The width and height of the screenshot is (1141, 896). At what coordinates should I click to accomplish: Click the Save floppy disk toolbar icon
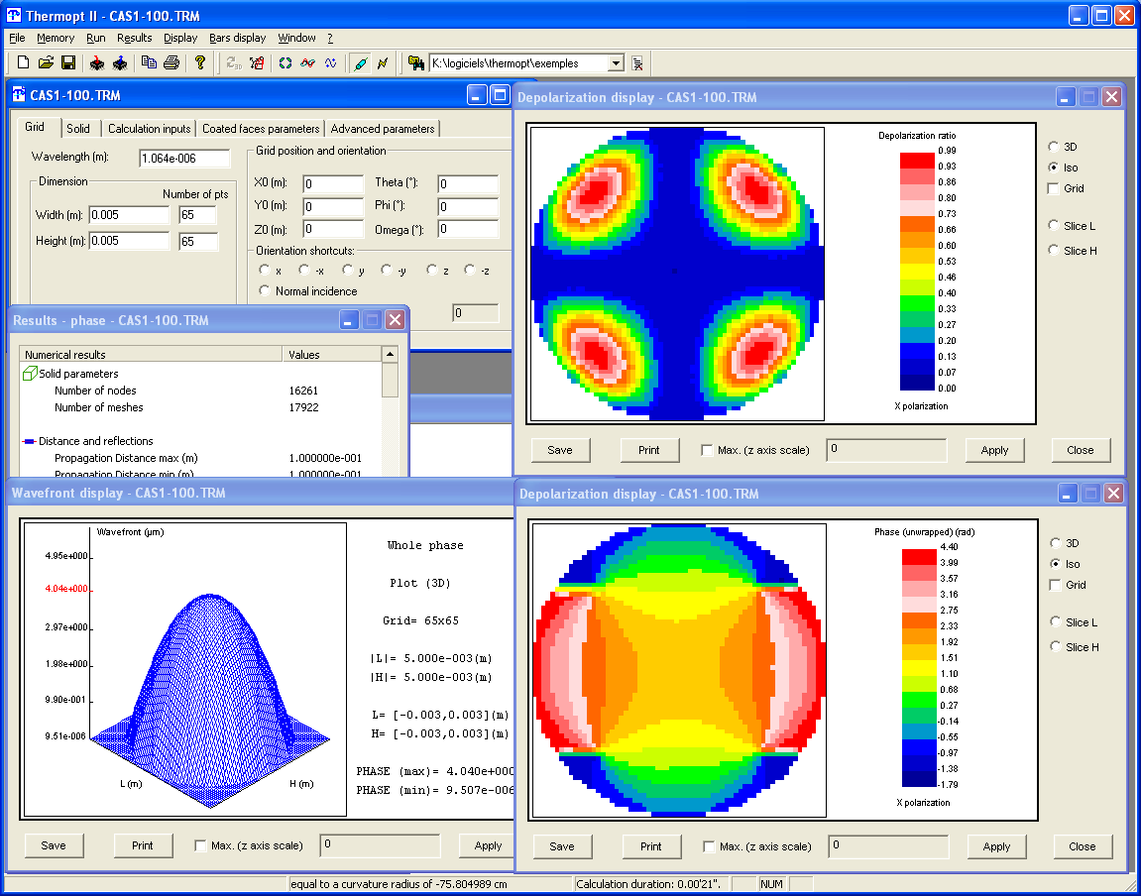coord(68,63)
